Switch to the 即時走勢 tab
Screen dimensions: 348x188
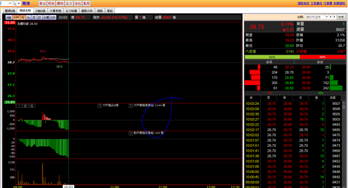pos(25,11)
